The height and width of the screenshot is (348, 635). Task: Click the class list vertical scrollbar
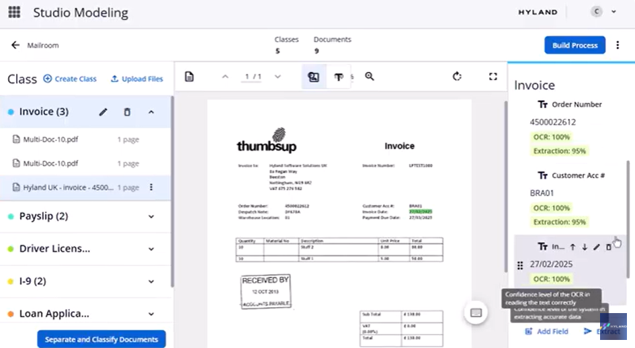(x=172, y=191)
